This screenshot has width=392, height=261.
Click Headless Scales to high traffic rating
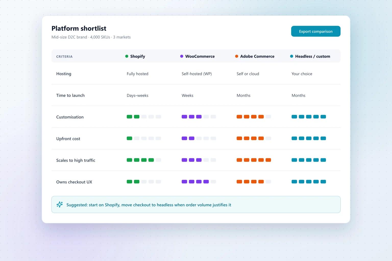tap(309, 160)
